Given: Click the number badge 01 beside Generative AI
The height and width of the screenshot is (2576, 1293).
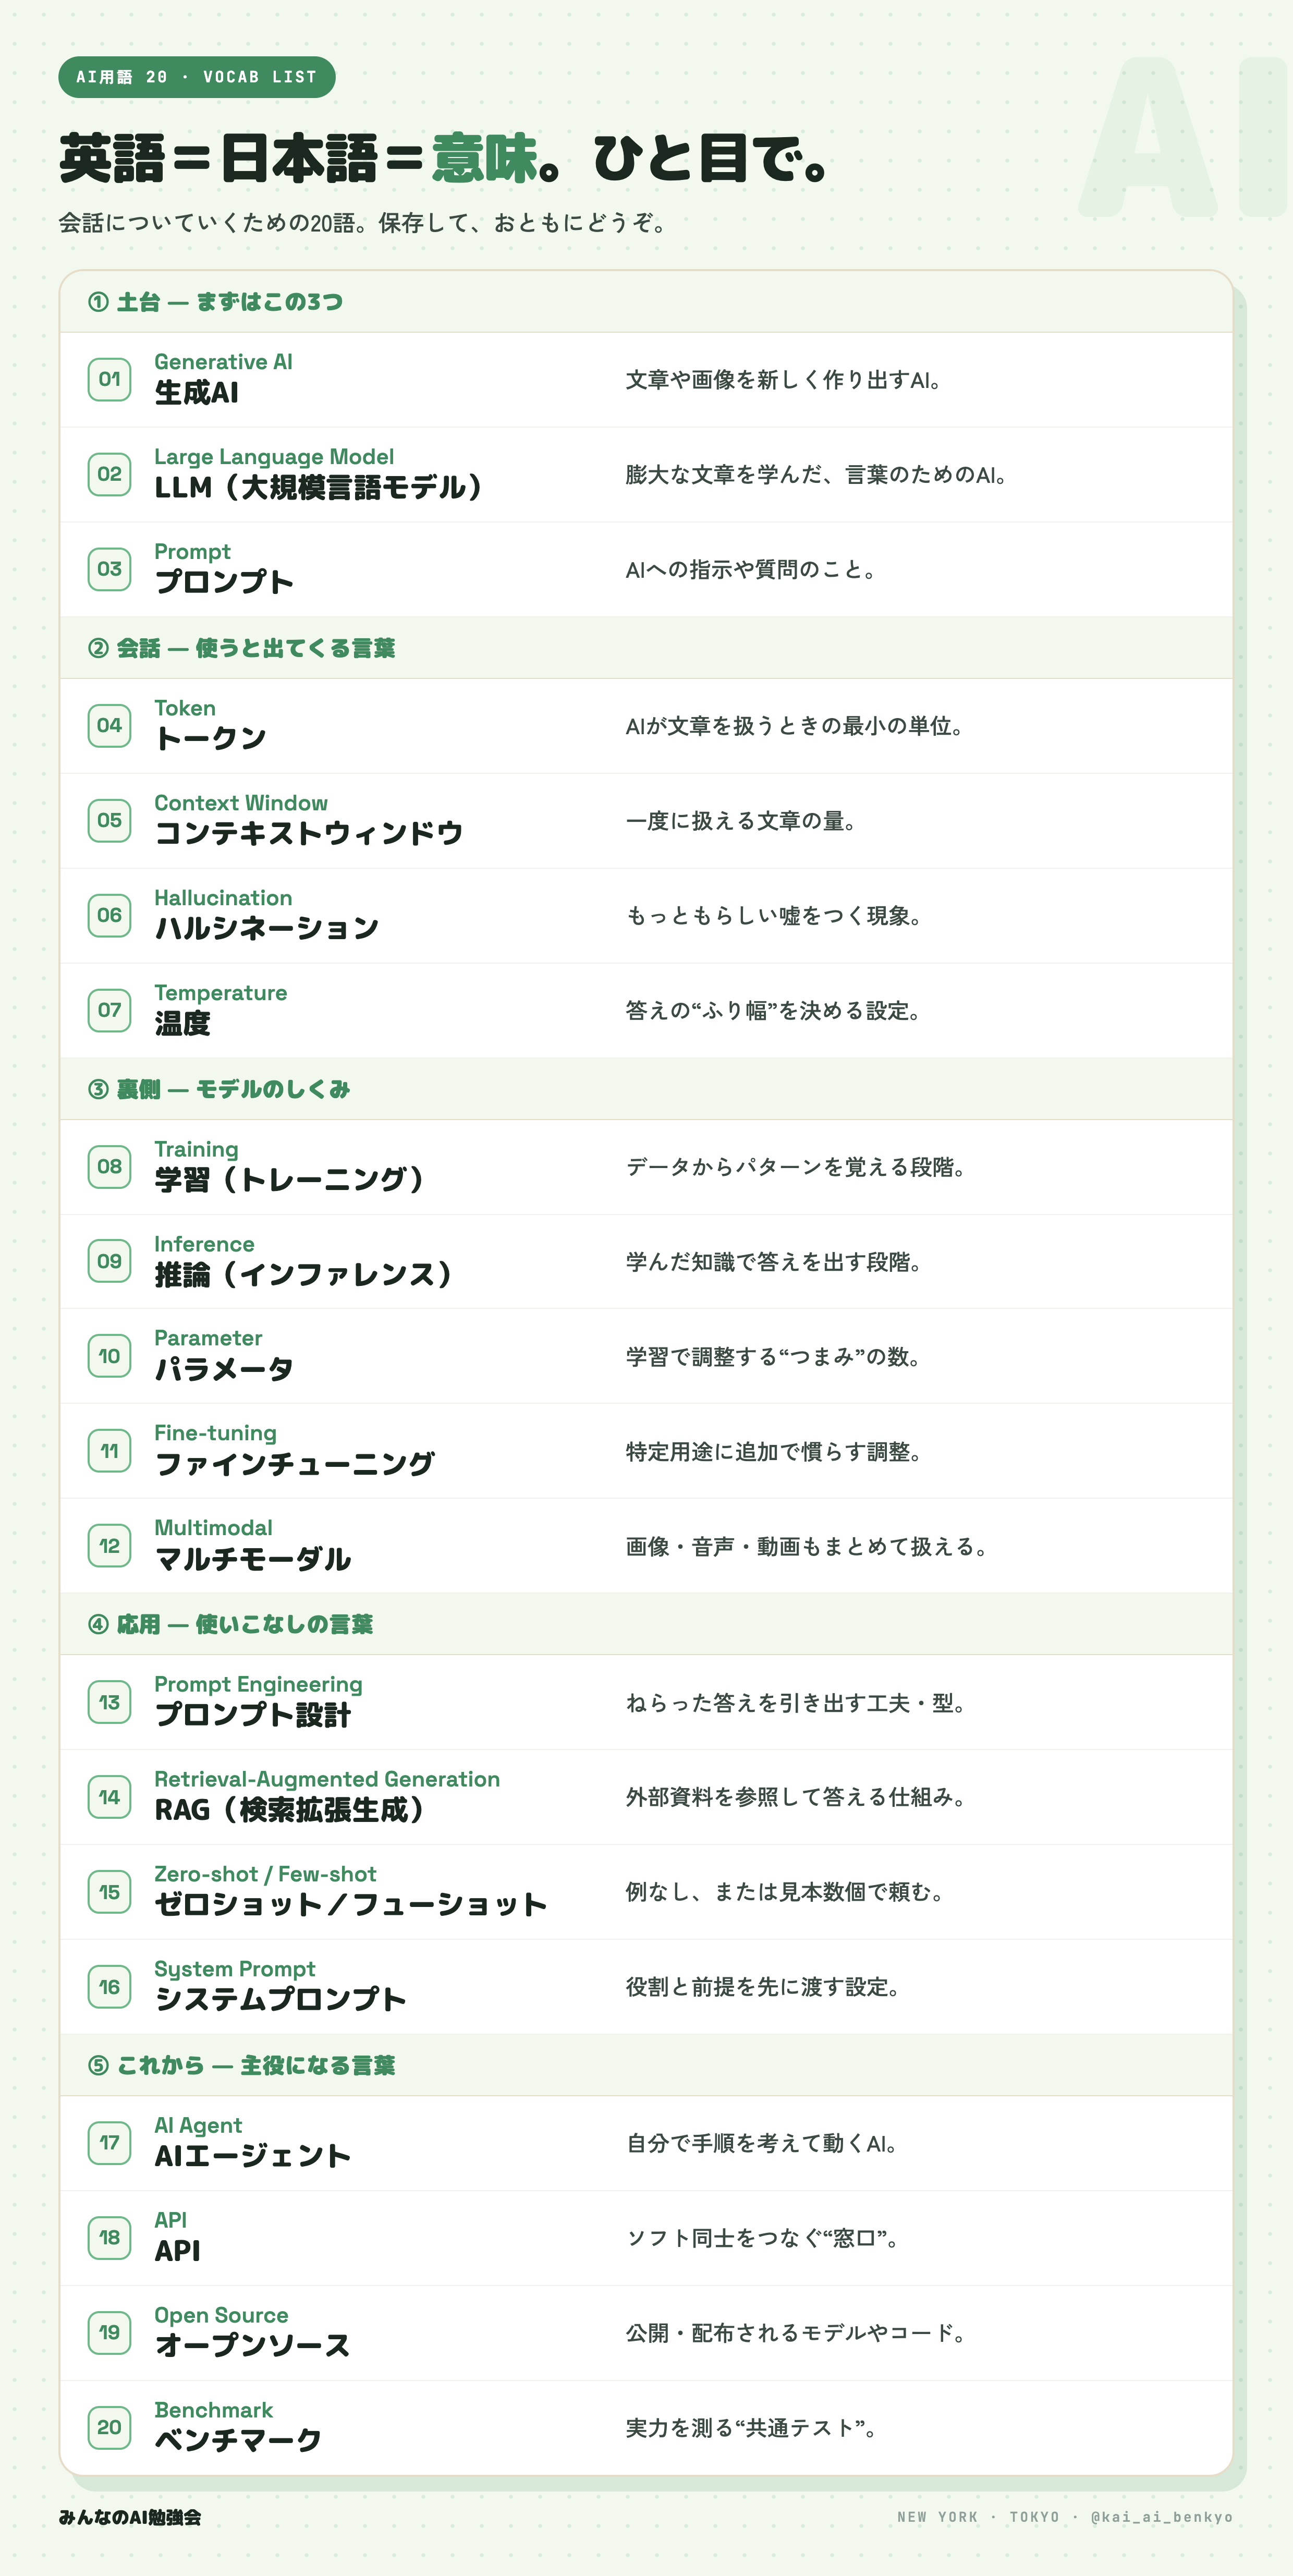Looking at the screenshot, I should 109,379.
